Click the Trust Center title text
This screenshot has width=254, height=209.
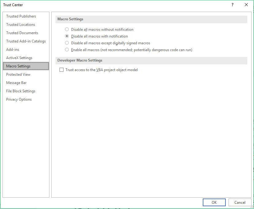coord(13,5)
